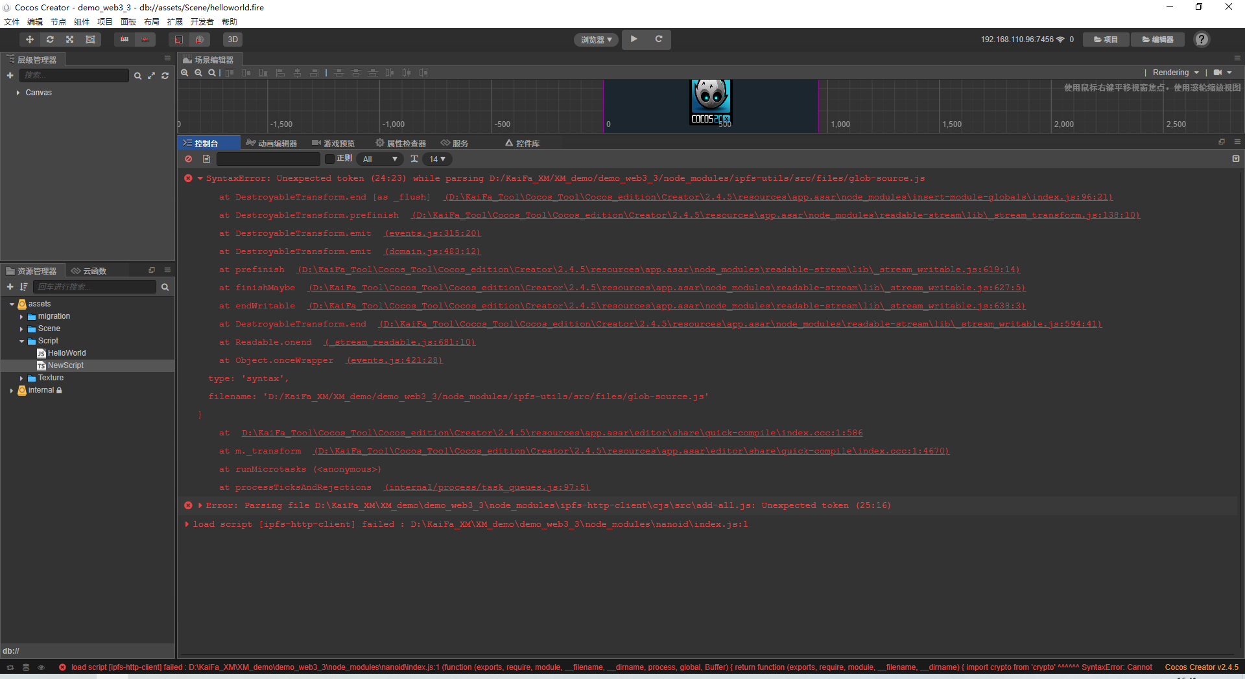Change the asset sort order
The image size is (1245, 679).
(24, 287)
